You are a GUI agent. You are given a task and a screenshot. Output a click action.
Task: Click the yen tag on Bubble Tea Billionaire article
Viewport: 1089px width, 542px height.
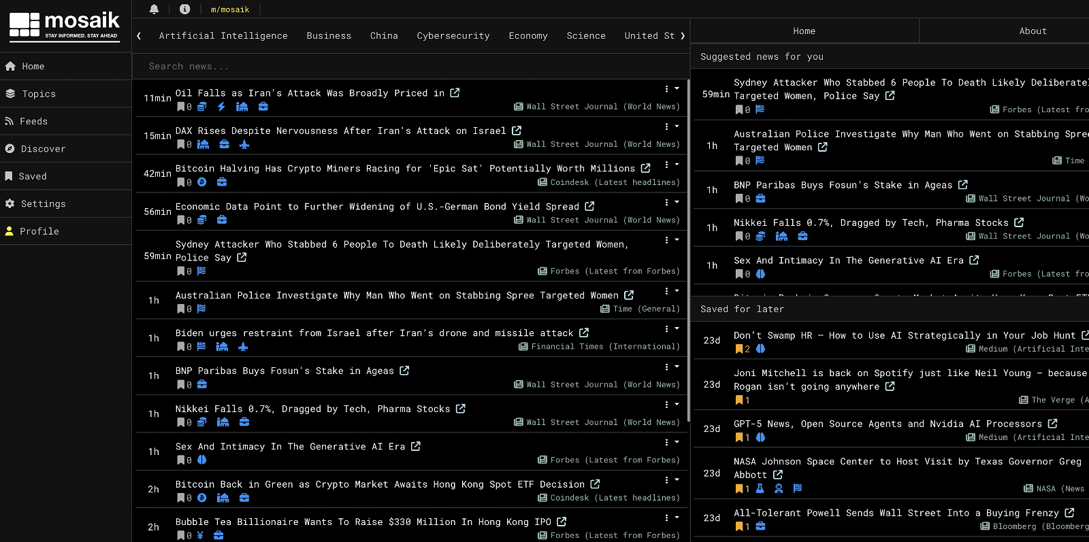pos(200,535)
